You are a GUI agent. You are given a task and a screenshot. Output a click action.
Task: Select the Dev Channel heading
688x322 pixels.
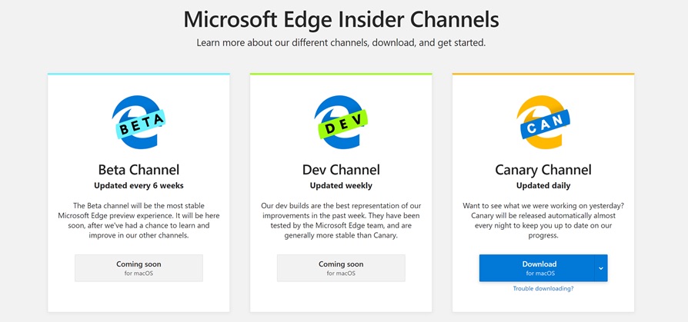341,170
